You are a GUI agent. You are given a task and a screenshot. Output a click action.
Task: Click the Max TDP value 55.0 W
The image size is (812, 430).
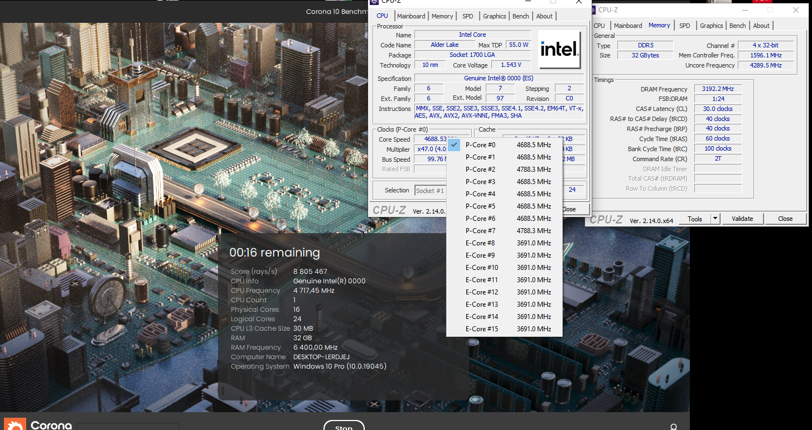point(518,45)
